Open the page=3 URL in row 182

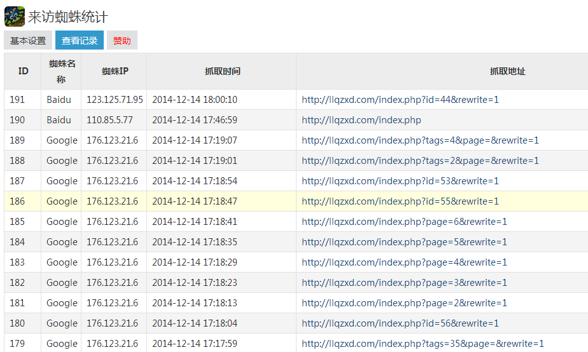tap(404, 283)
